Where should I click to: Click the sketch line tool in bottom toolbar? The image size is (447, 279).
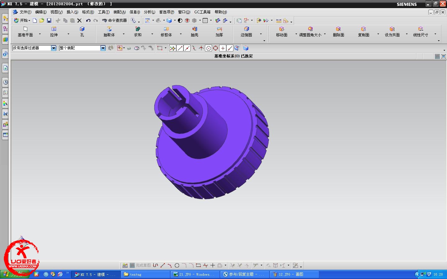click(163, 265)
